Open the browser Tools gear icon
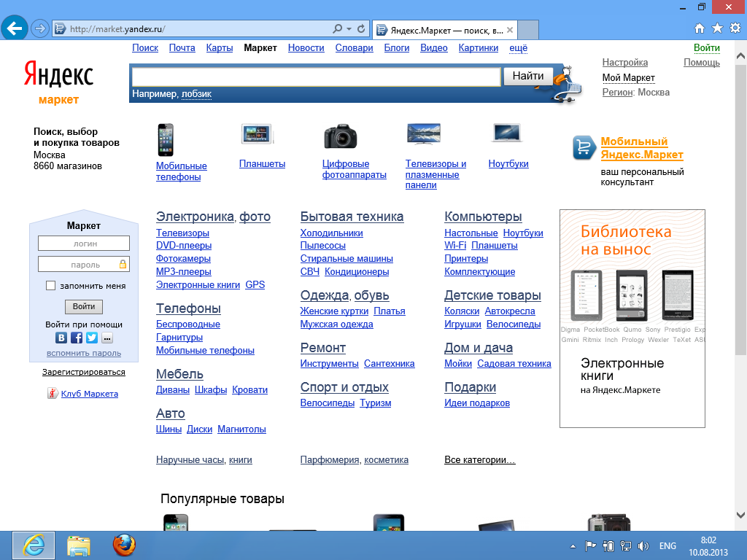This screenshot has height=560, width=747. (735, 28)
